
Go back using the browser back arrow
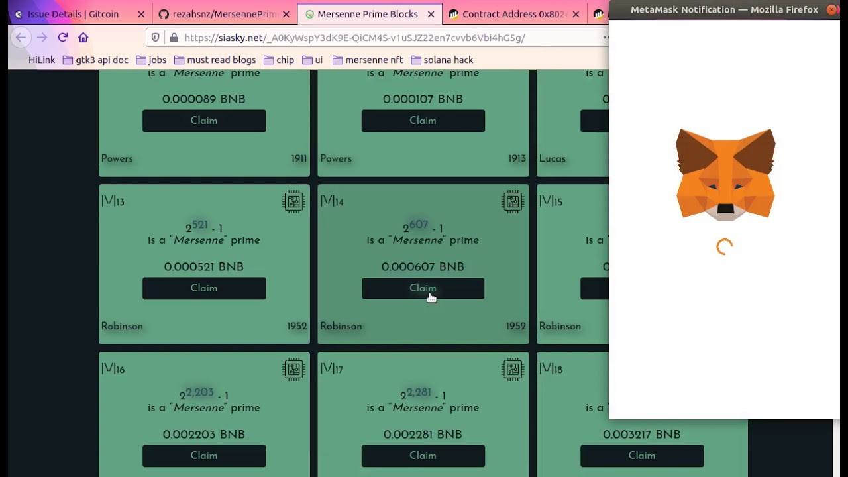[x=21, y=38]
